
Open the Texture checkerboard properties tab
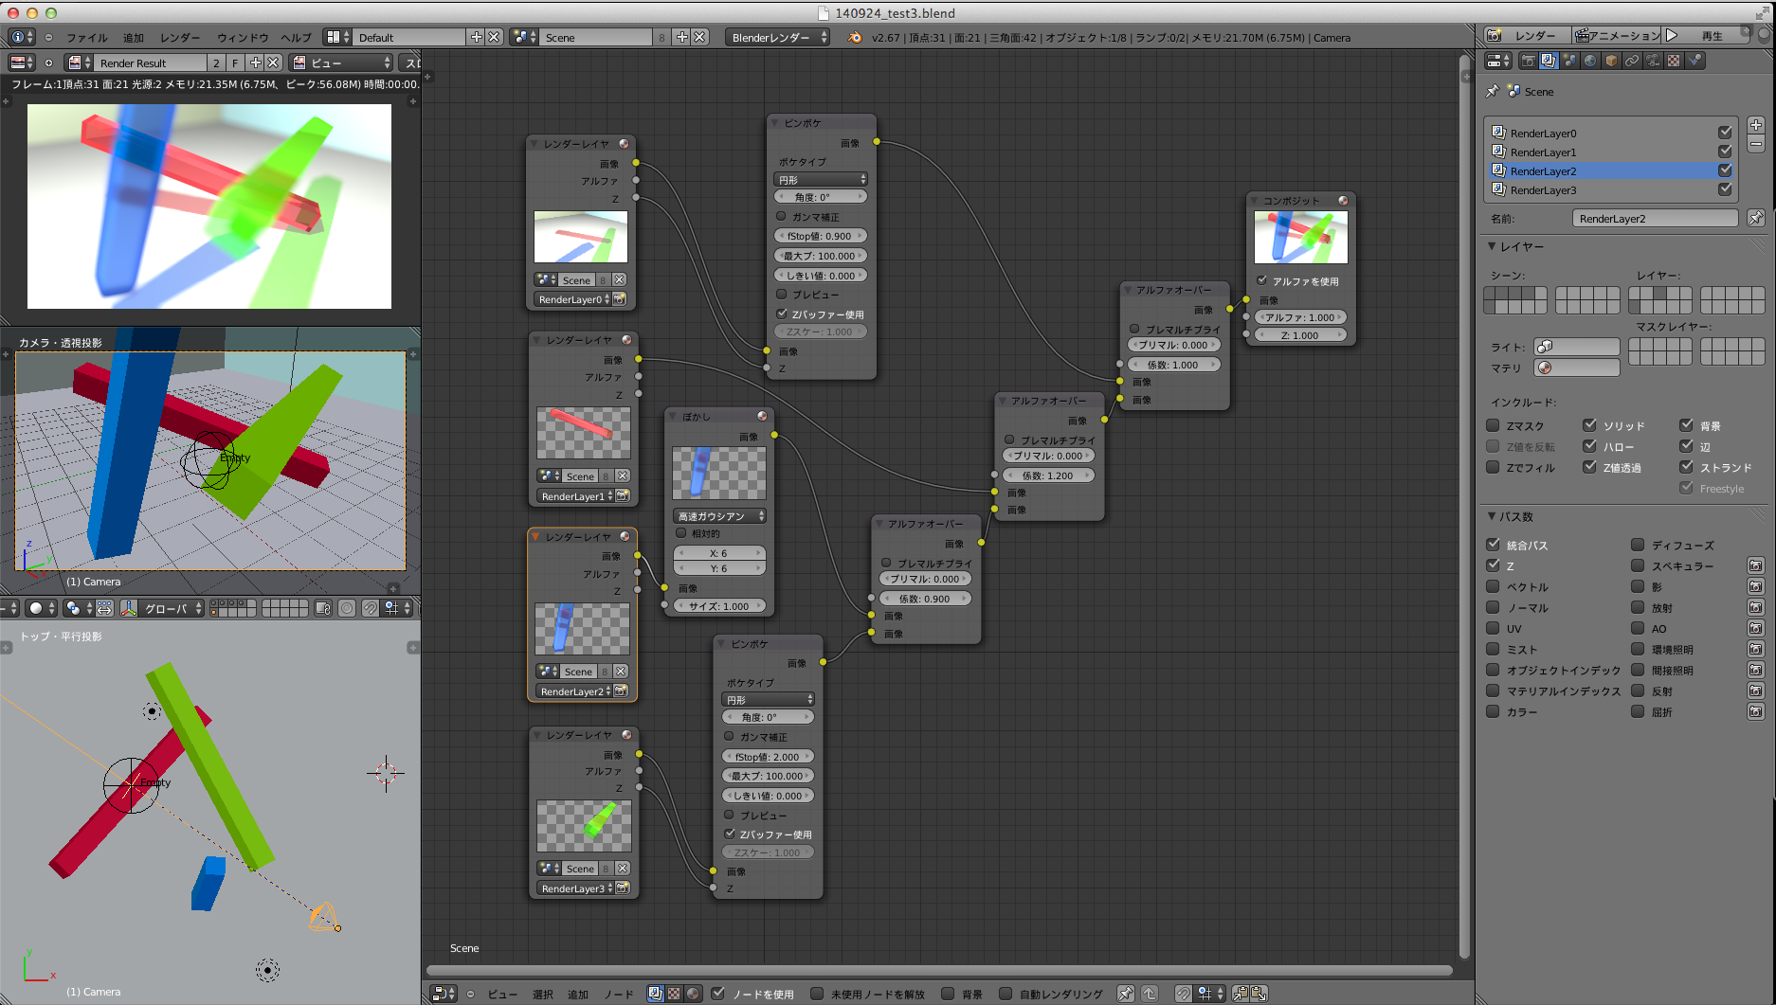[x=1675, y=61]
